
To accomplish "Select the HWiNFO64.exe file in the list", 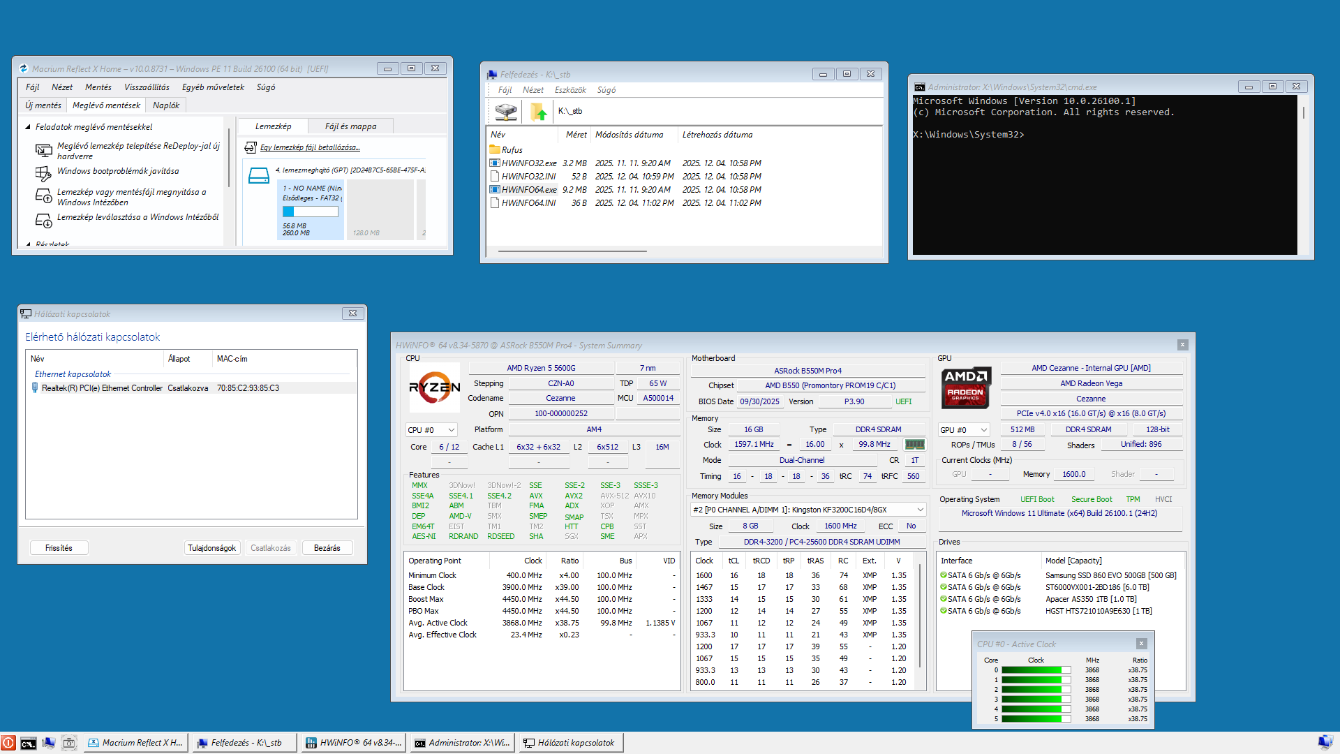I will tap(528, 190).
